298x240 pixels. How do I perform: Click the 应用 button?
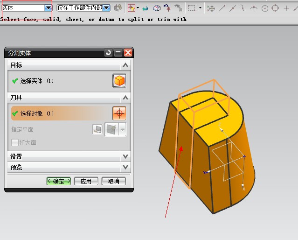86,181
